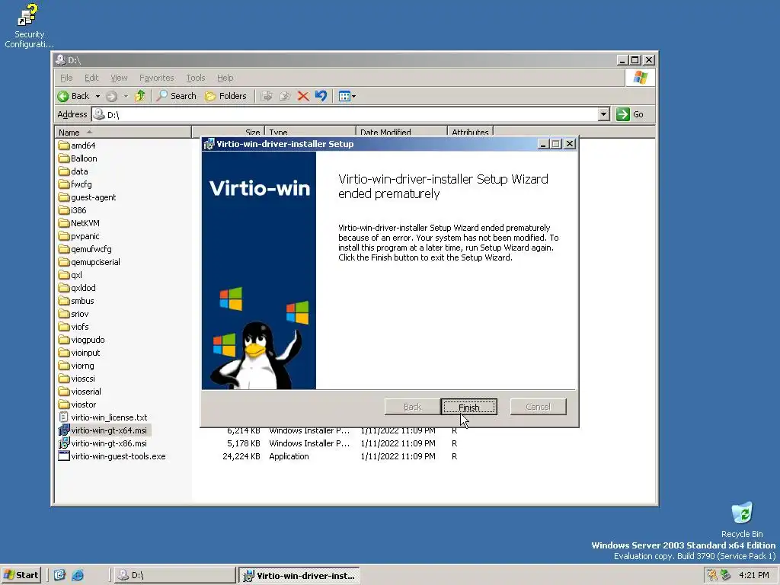Select virtio-win-gt-x86.msi file

coord(103,443)
